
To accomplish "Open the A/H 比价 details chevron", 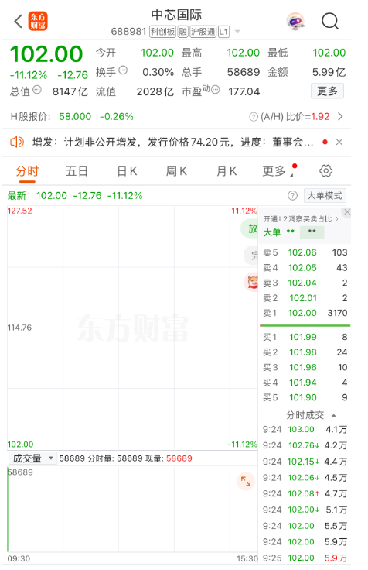I will click(x=340, y=116).
